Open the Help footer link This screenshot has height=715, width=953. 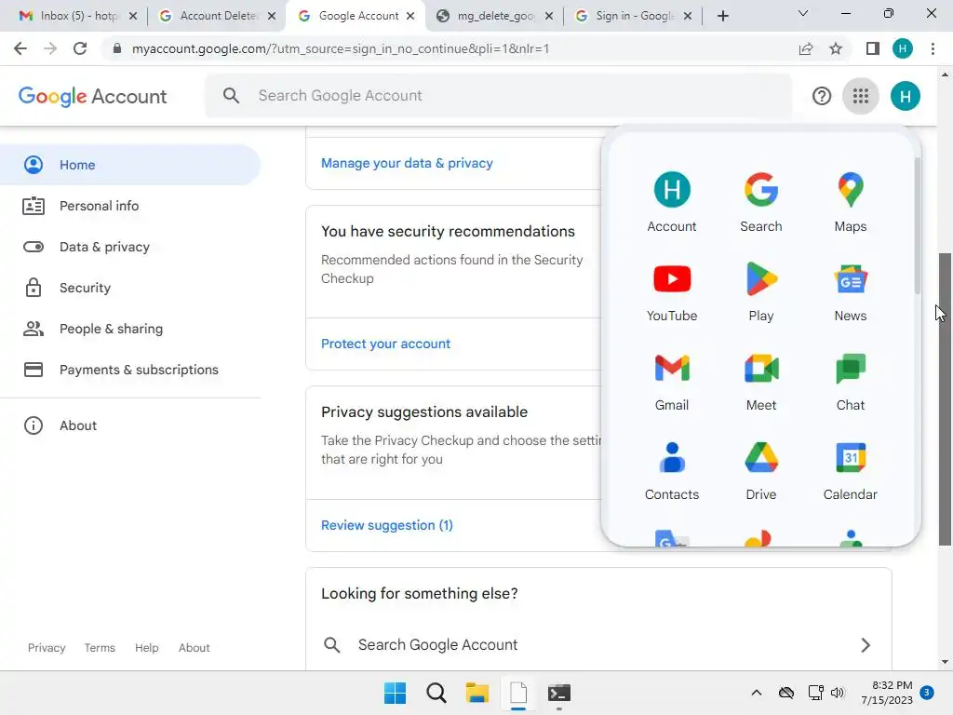click(146, 648)
